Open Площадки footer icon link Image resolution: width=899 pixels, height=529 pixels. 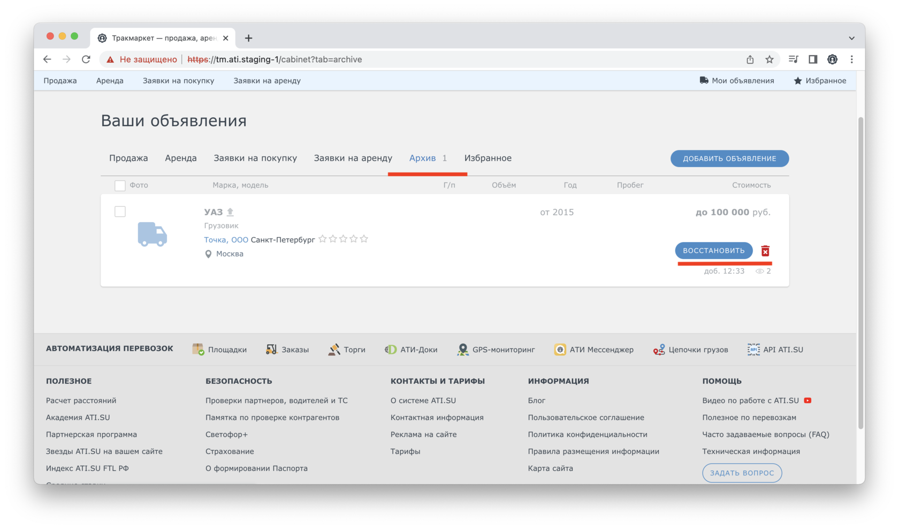pos(219,350)
